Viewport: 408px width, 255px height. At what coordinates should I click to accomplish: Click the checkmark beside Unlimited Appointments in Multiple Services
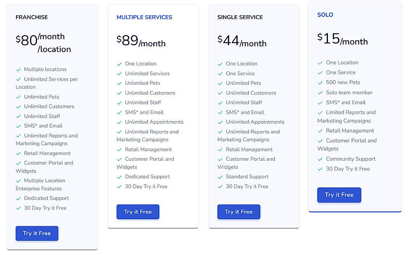tap(119, 122)
